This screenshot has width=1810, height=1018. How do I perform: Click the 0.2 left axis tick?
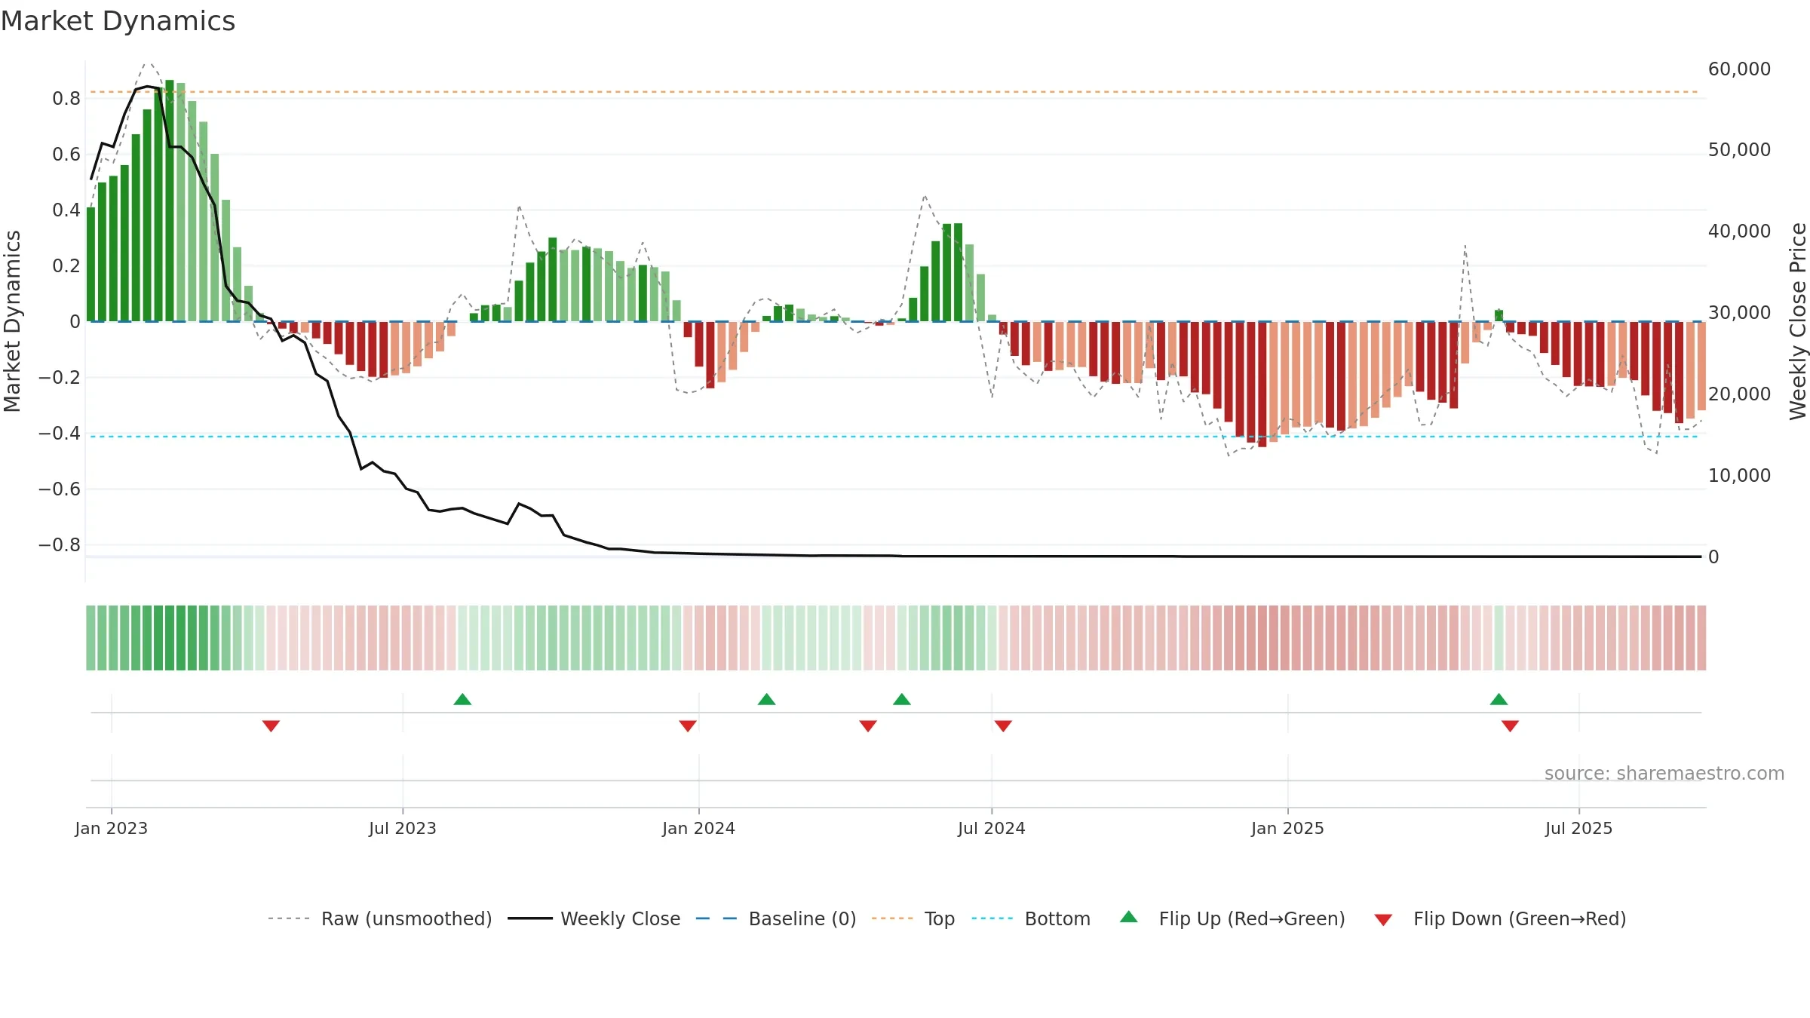click(x=66, y=266)
